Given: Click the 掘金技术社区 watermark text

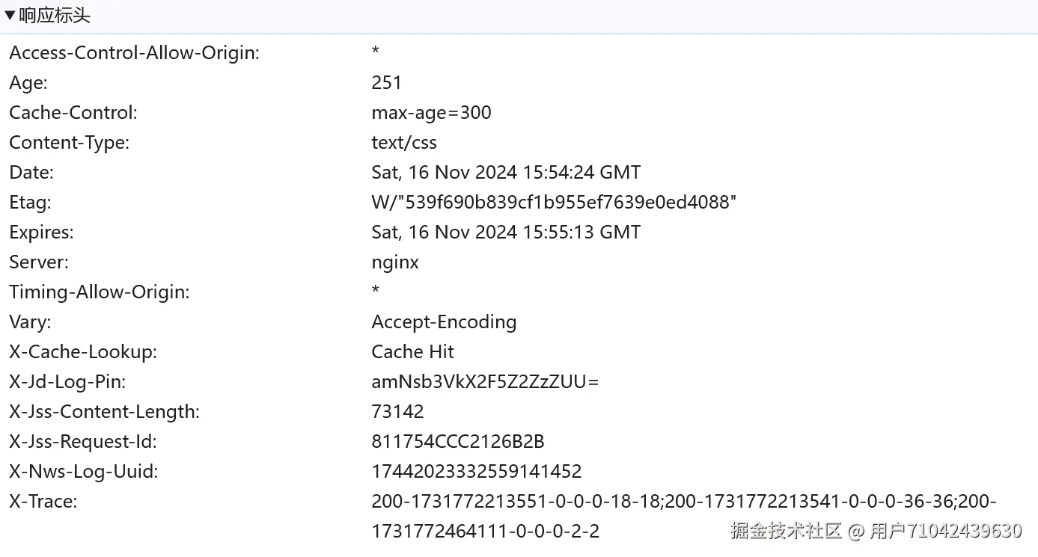Looking at the screenshot, I should point(786,531).
